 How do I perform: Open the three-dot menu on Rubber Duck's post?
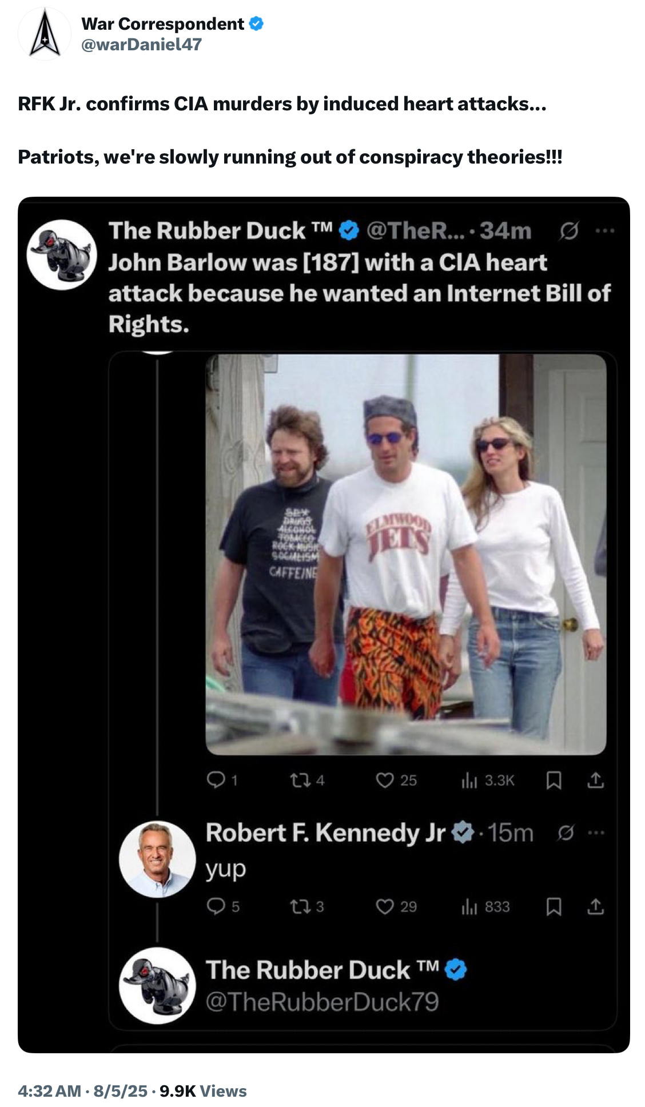604,231
